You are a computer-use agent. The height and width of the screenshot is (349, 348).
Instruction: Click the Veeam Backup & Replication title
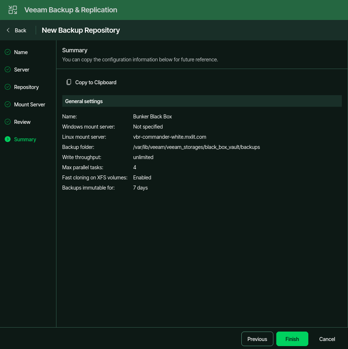click(71, 10)
